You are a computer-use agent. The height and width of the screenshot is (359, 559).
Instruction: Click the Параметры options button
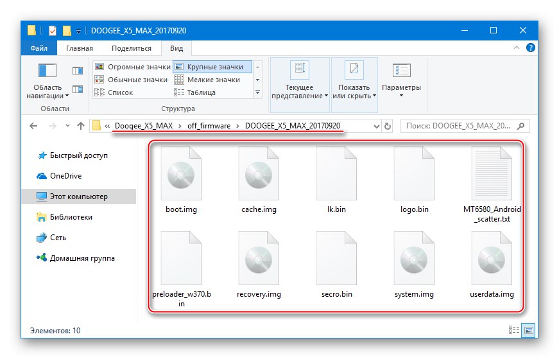coord(401,80)
